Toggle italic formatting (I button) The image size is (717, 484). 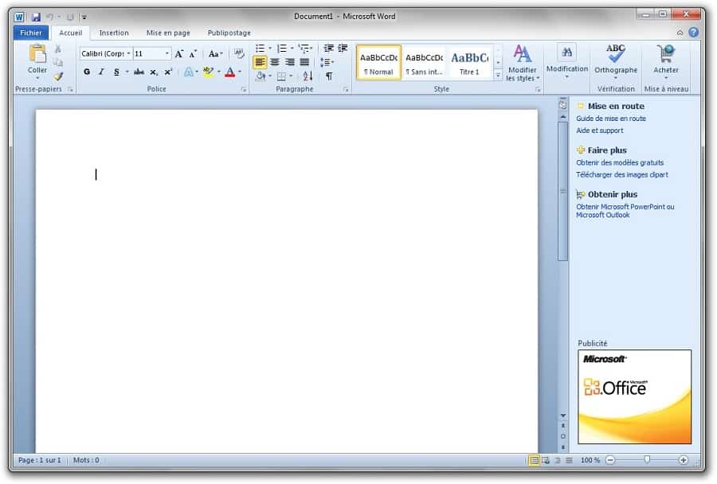coord(101,72)
